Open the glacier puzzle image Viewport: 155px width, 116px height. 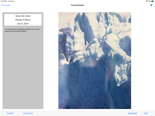coord(95,61)
